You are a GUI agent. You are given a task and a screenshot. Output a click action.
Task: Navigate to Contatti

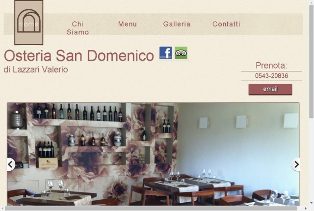[x=226, y=24]
